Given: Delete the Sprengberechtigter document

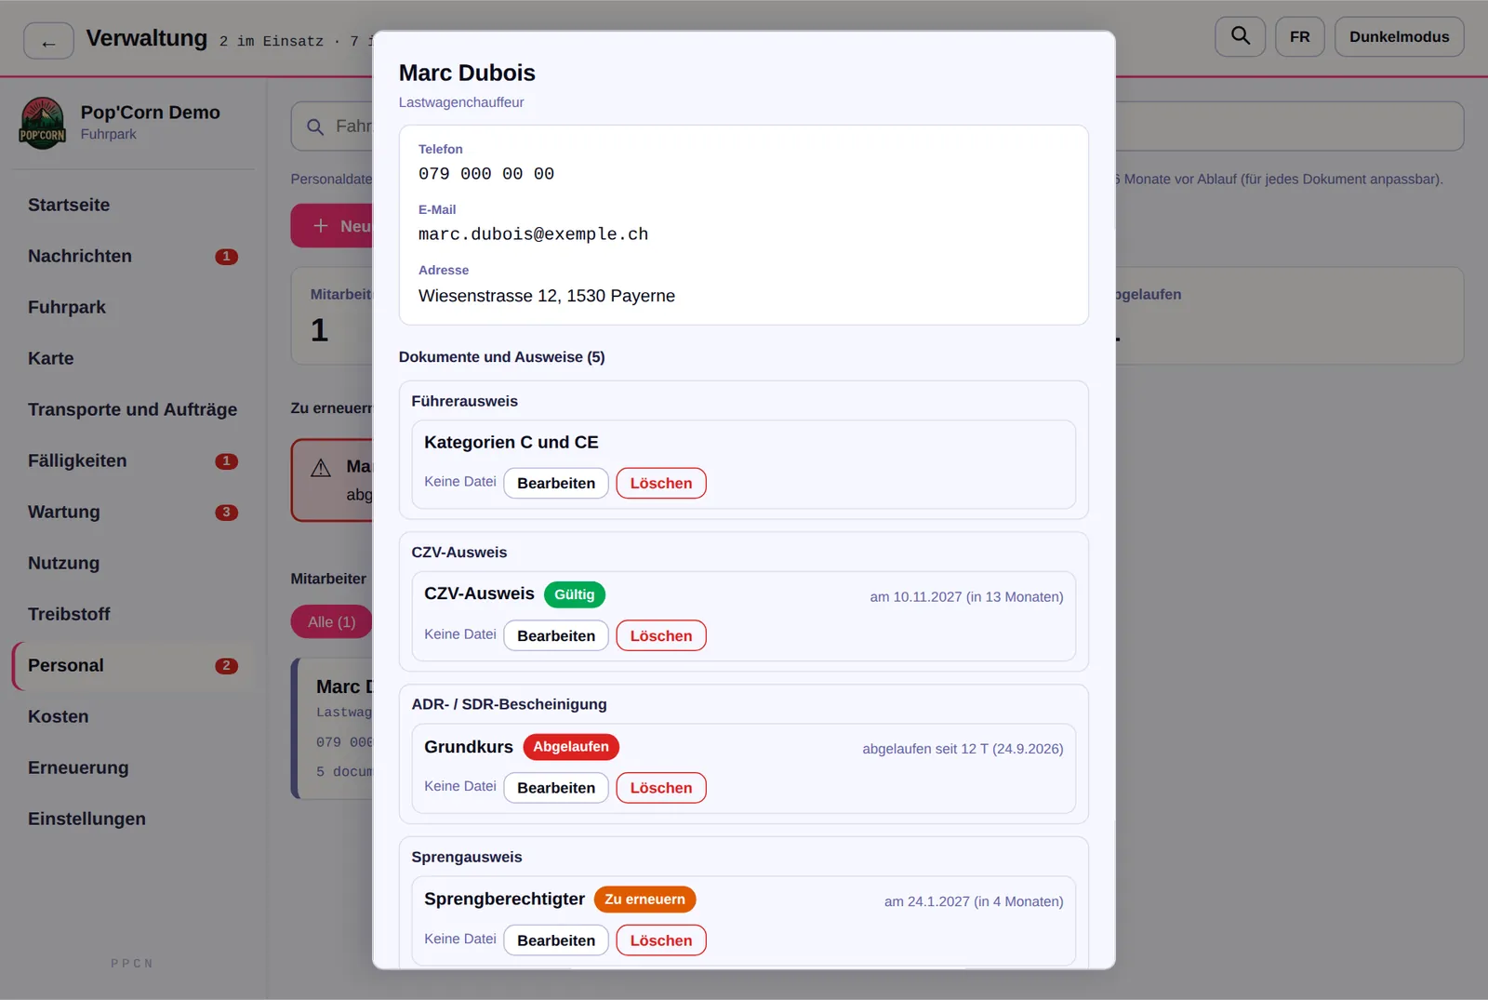Looking at the screenshot, I should pyautogui.click(x=661, y=940).
